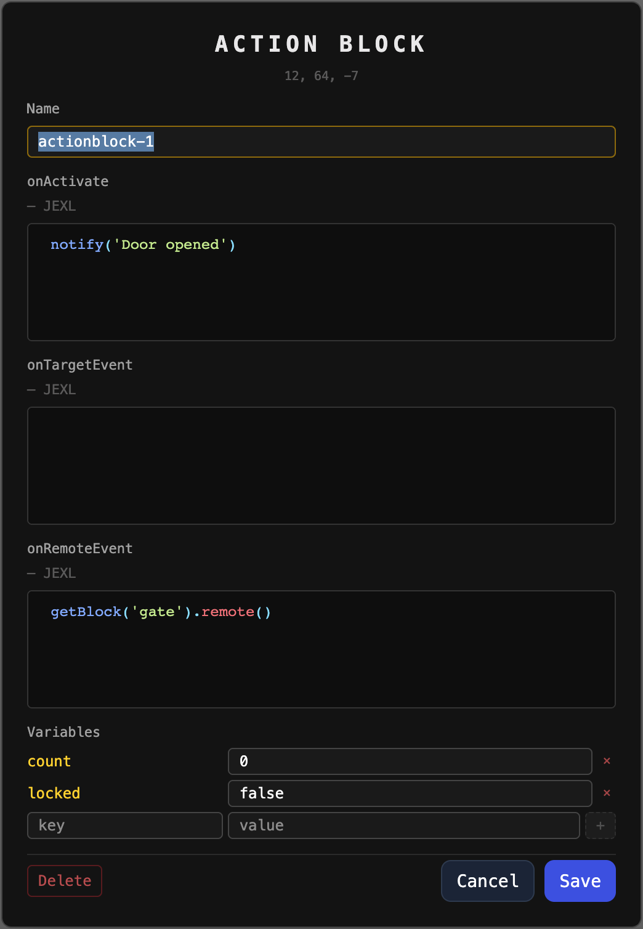Add new variable with plus button
The height and width of the screenshot is (929, 643).
click(601, 826)
